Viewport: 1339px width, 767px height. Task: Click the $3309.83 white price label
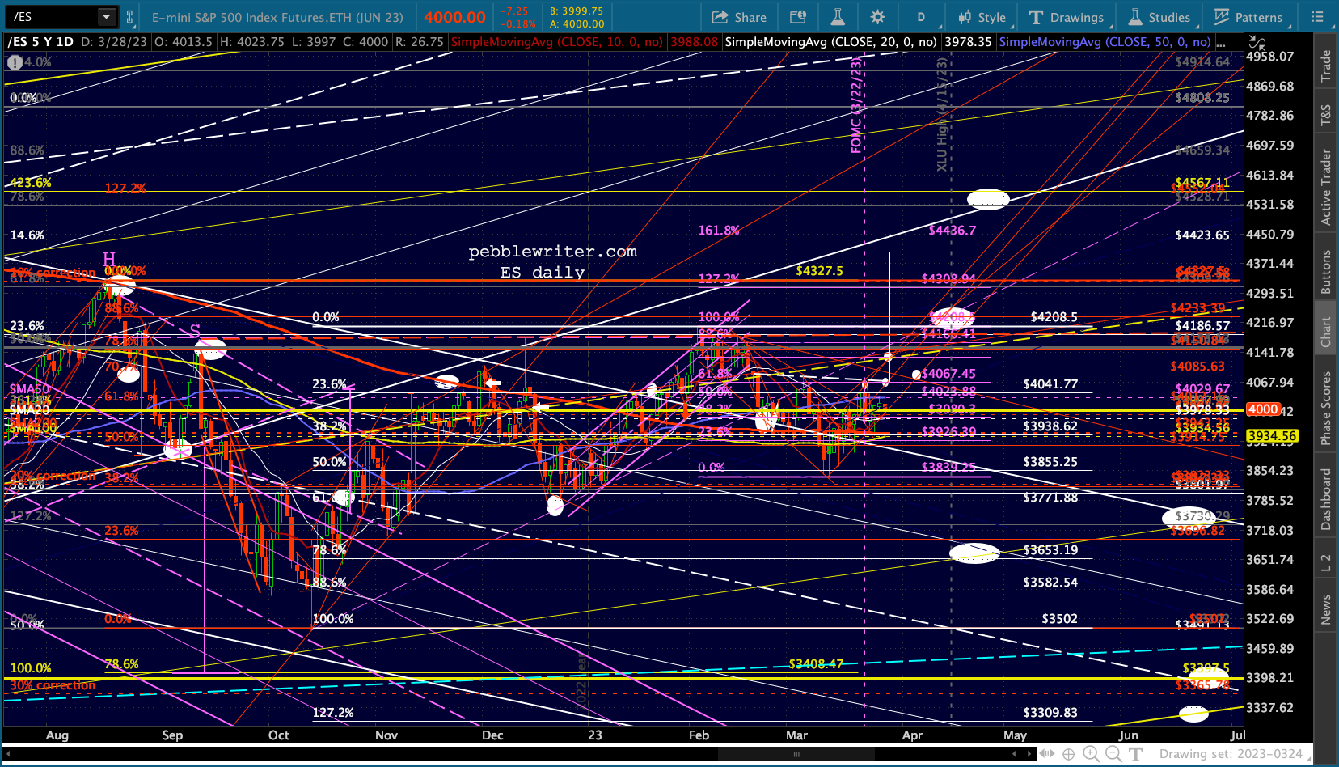pos(1050,713)
